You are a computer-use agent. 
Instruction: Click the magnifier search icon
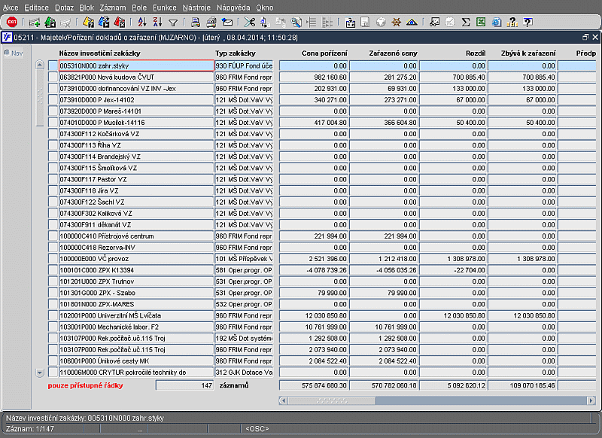coord(296,23)
